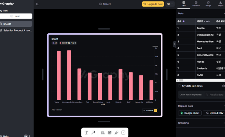
Task: Select the Ford cell in data table
Action: tap(205, 48)
